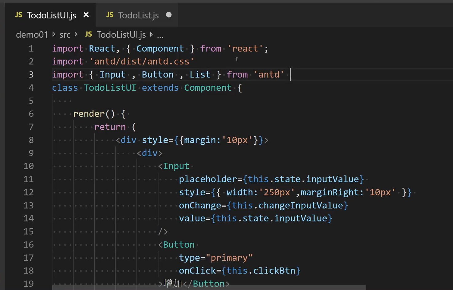Click the value attribute on line 14

click(x=192, y=218)
